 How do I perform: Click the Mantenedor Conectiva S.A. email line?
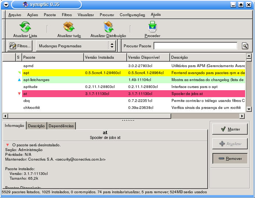[55, 159]
